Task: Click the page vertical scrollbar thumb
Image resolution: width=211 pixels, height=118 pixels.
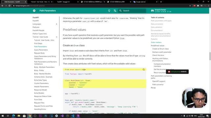Action: (210, 56)
